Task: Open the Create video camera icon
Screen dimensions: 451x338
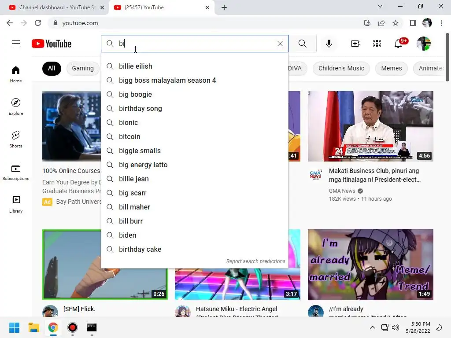Action: (x=355, y=44)
